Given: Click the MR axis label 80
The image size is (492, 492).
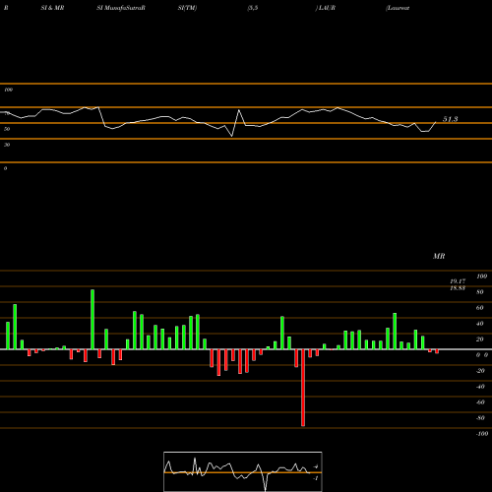Looking at the screenshot, I should [x=480, y=292].
